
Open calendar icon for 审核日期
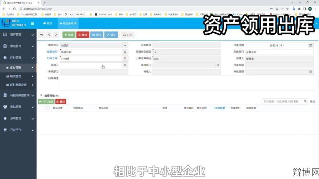(311, 72)
